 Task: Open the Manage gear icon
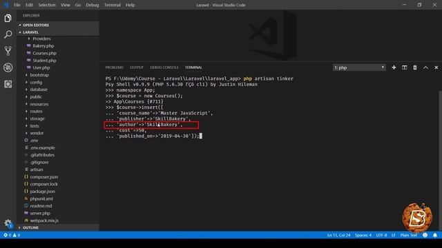[8, 223]
